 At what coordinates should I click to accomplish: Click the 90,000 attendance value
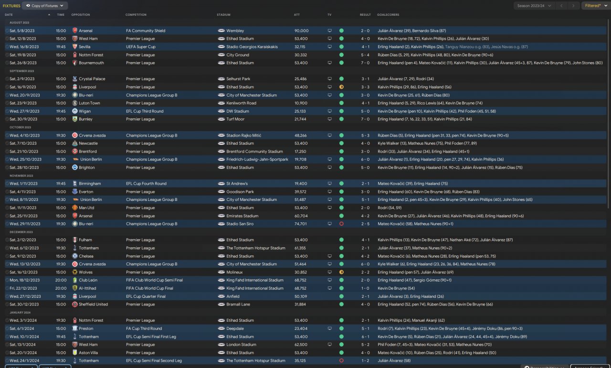point(302,31)
